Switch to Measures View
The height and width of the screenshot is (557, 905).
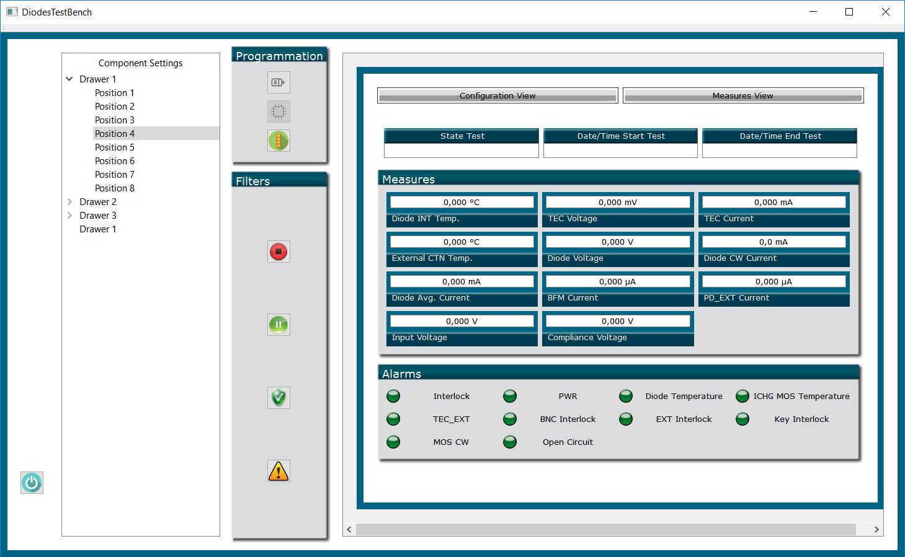(742, 95)
